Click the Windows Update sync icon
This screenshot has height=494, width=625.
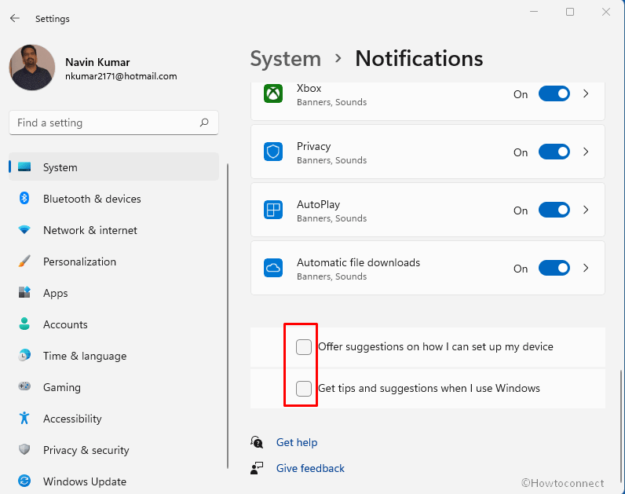coord(24,481)
